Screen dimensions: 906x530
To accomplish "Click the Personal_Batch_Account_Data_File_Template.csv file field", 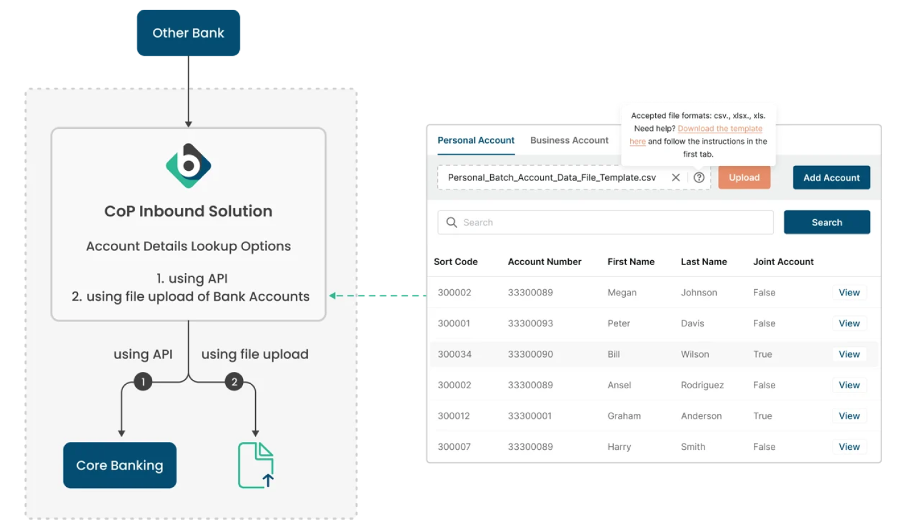I will pos(574,177).
